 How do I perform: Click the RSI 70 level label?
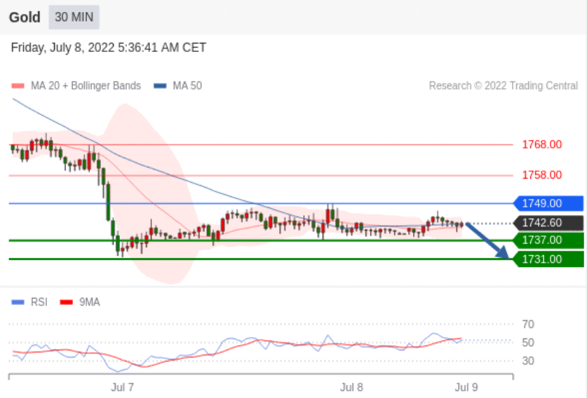point(528,324)
